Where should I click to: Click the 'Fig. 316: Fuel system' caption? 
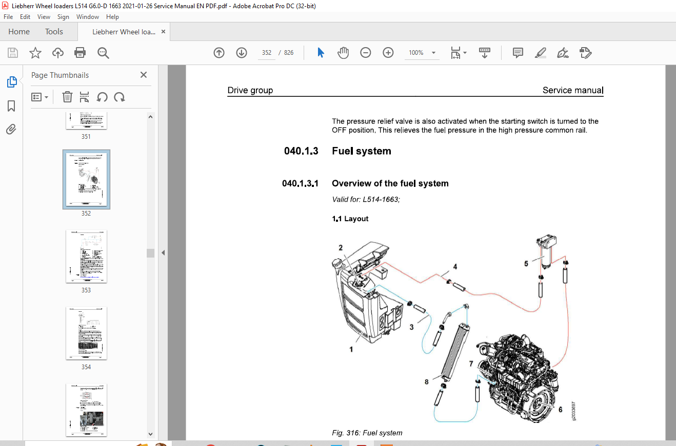pos(367,433)
